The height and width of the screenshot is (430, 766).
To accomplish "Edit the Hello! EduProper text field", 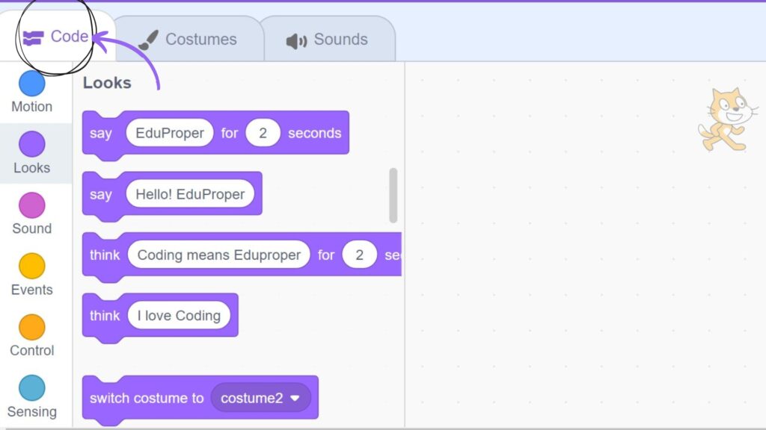I will point(190,194).
